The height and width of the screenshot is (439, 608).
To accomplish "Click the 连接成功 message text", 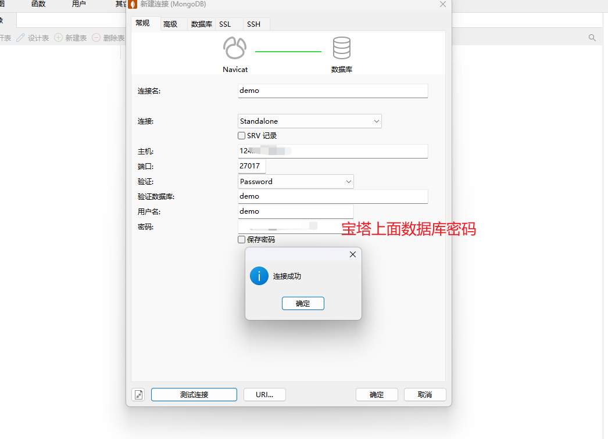I will [287, 276].
